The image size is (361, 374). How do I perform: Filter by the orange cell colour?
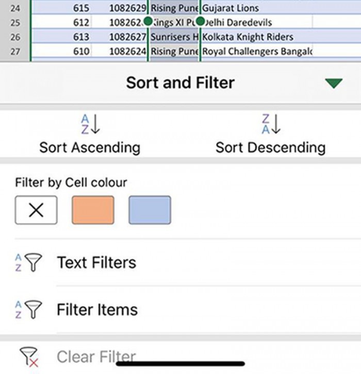point(93,210)
